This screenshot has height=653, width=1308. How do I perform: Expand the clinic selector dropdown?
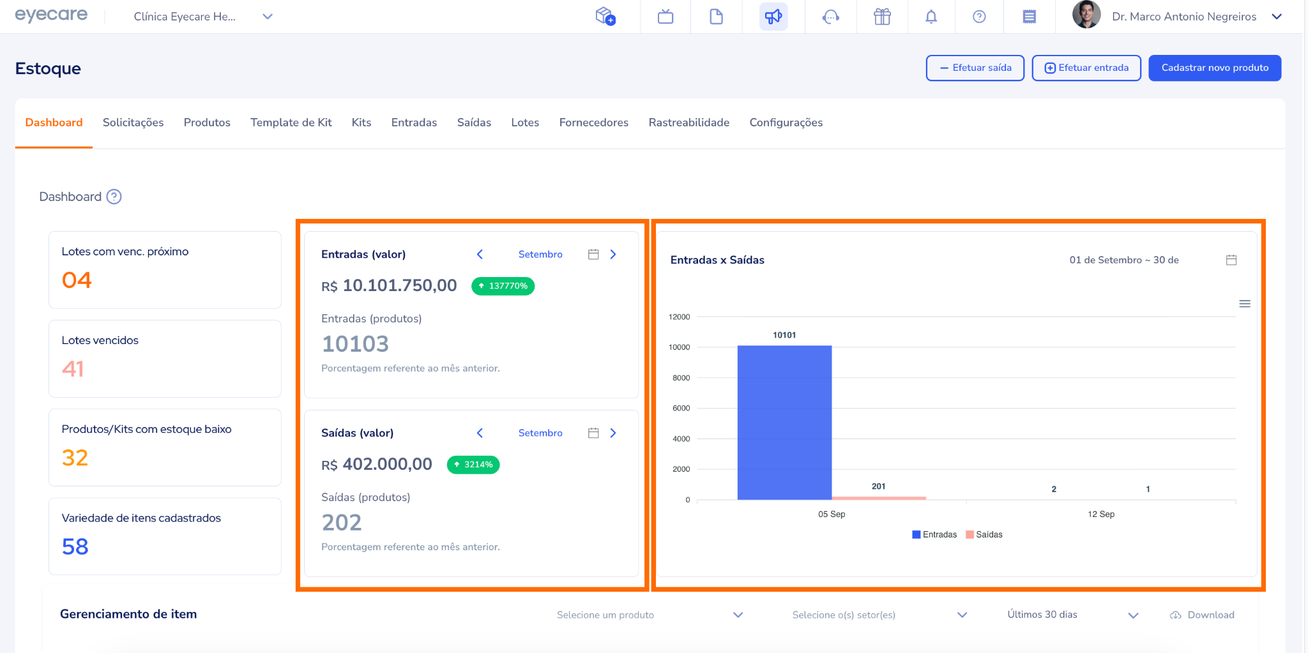[x=268, y=17]
